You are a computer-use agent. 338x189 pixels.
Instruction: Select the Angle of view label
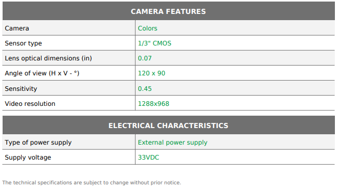point(42,73)
